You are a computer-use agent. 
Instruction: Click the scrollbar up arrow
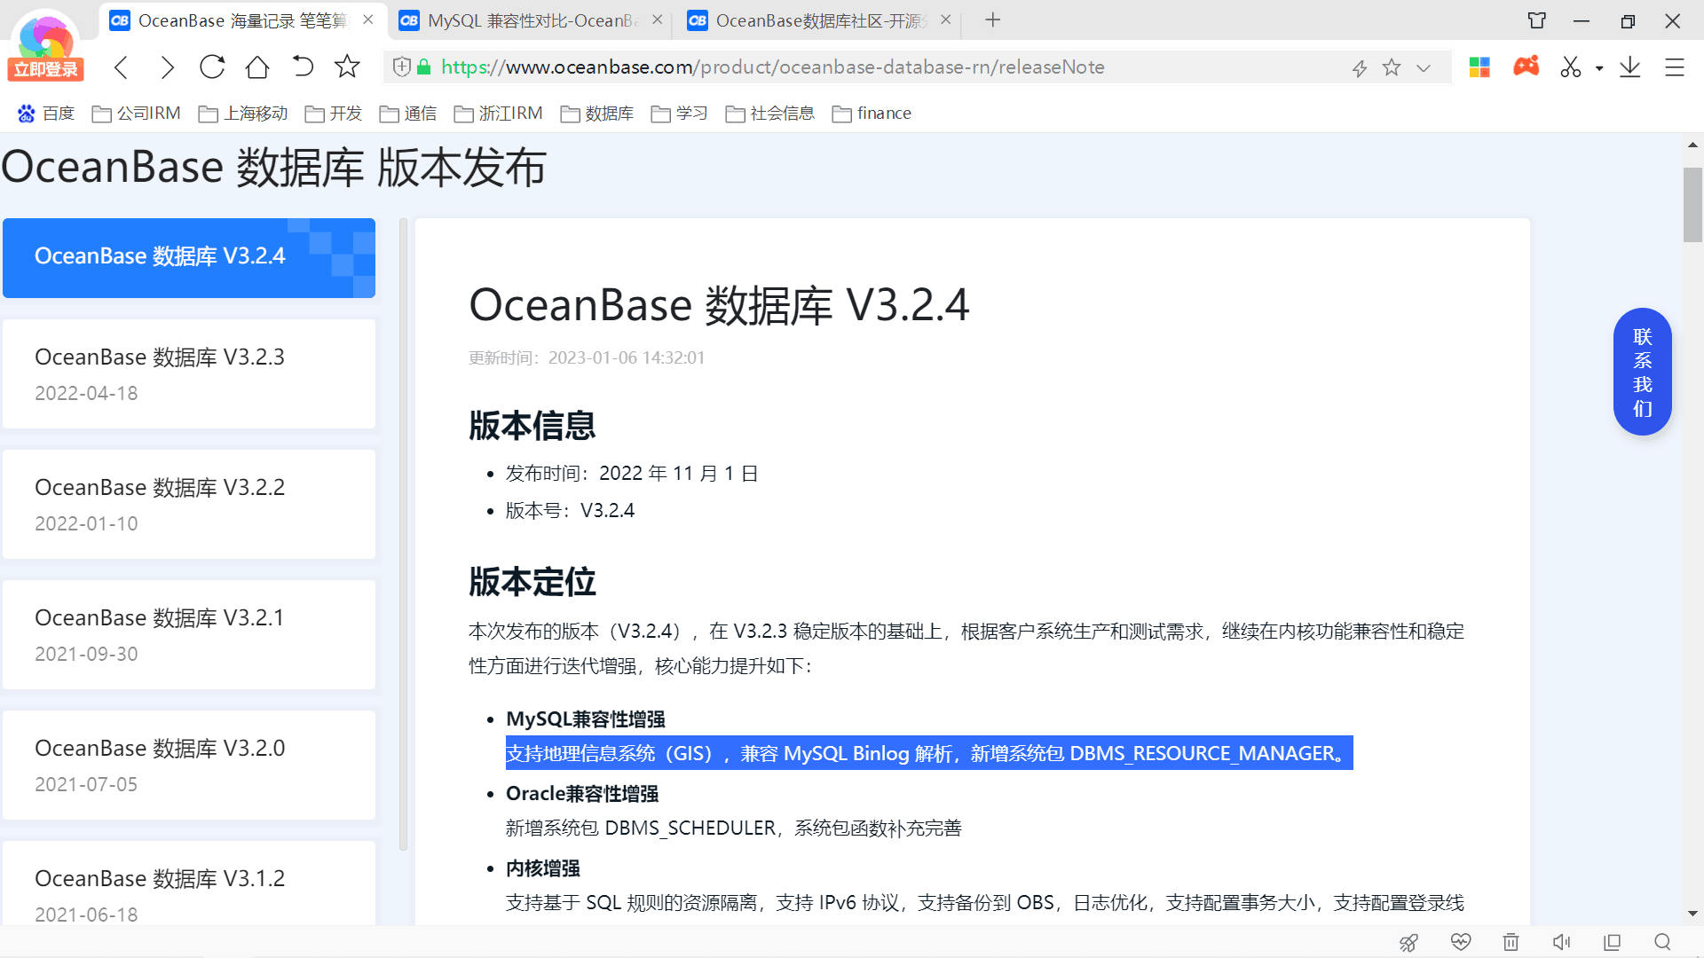coord(1692,145)
